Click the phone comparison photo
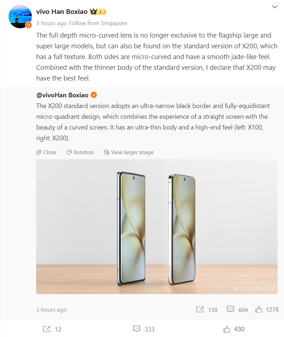This screenshot has height=337, width=284. [157, 226]
